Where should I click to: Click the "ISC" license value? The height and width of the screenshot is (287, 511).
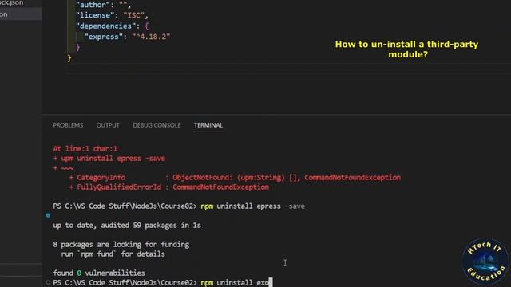pos(133,15)
